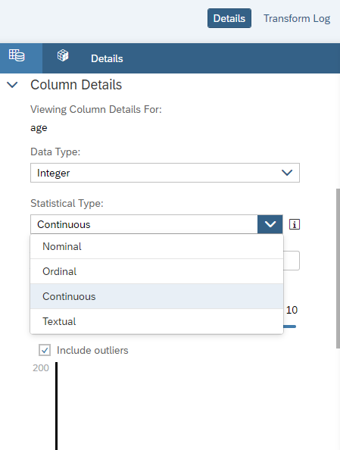Click the Include outliers label text

click(x=92, y=351)
